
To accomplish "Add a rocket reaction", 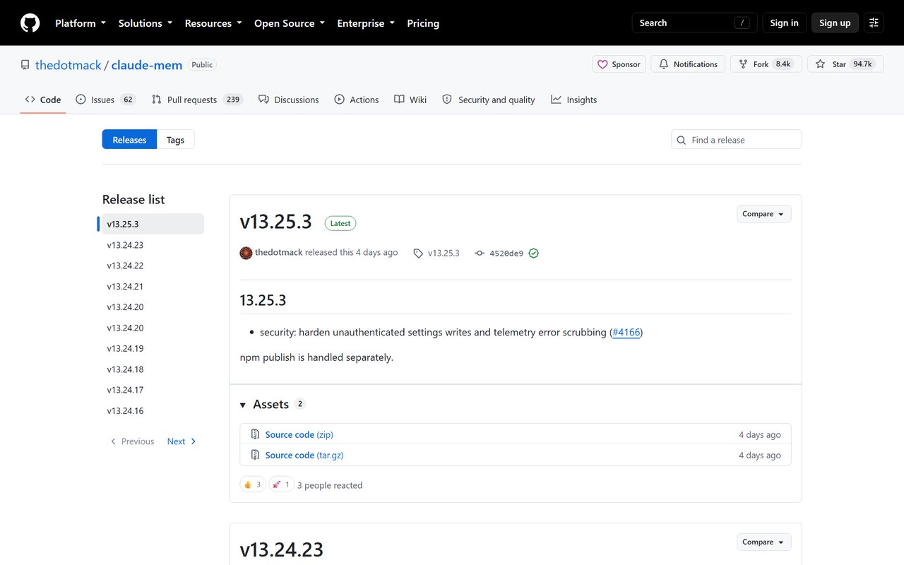I will click(x=281, y=484).
